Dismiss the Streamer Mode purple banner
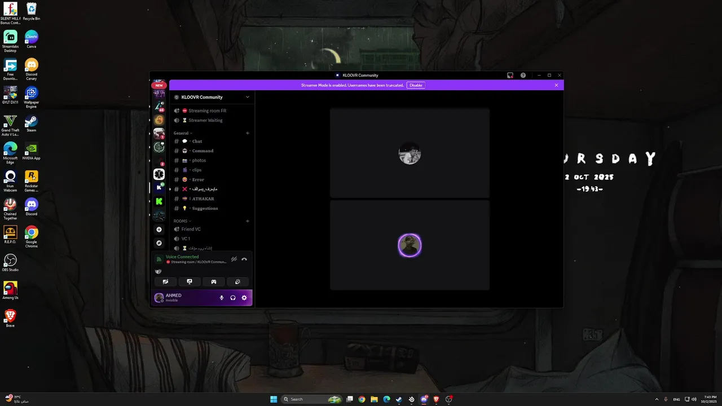The image size is (722, 406). tap(556, 85)
